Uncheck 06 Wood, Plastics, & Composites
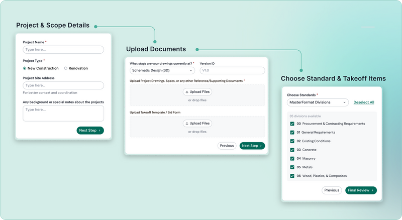Viewport: 402px width, 220px height. click(292, 176)
